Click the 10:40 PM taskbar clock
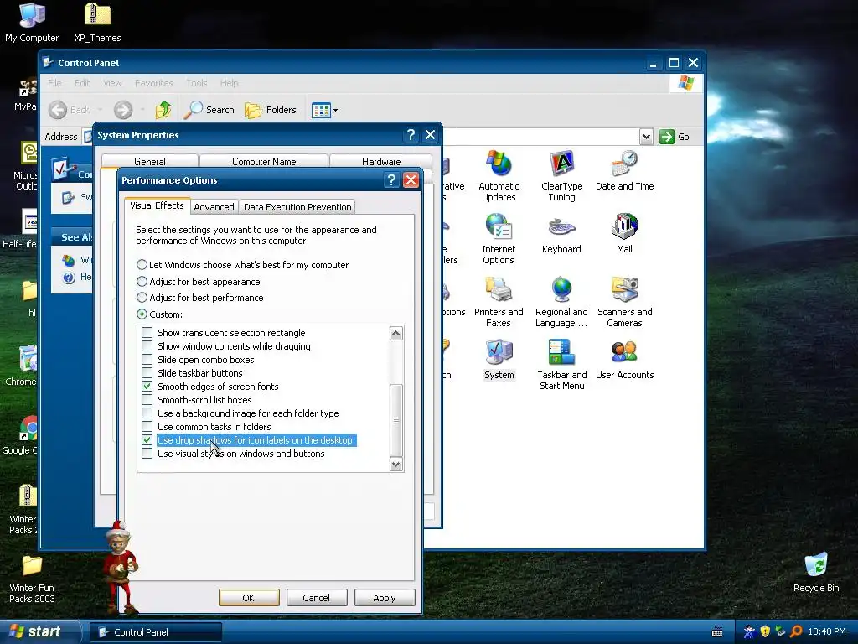Screen dimensions: 858x644 point(827,632)
